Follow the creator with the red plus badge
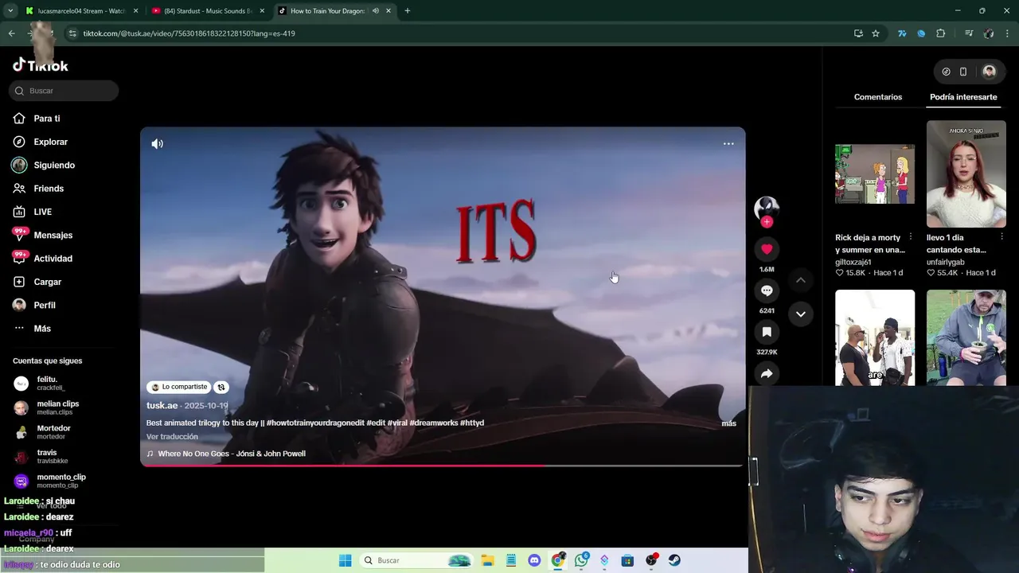 (x=767, y=222)
